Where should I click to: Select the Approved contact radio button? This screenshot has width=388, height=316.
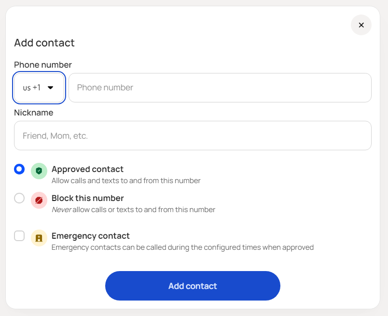pyautogui.click(x=19, y=169)
